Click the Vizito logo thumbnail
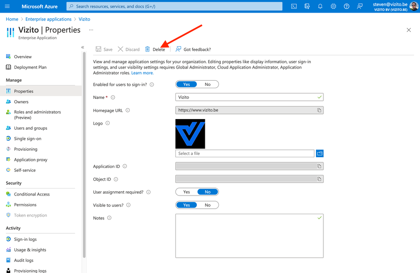The width and height of the screenshot is (420, 273). pos(190,135)
